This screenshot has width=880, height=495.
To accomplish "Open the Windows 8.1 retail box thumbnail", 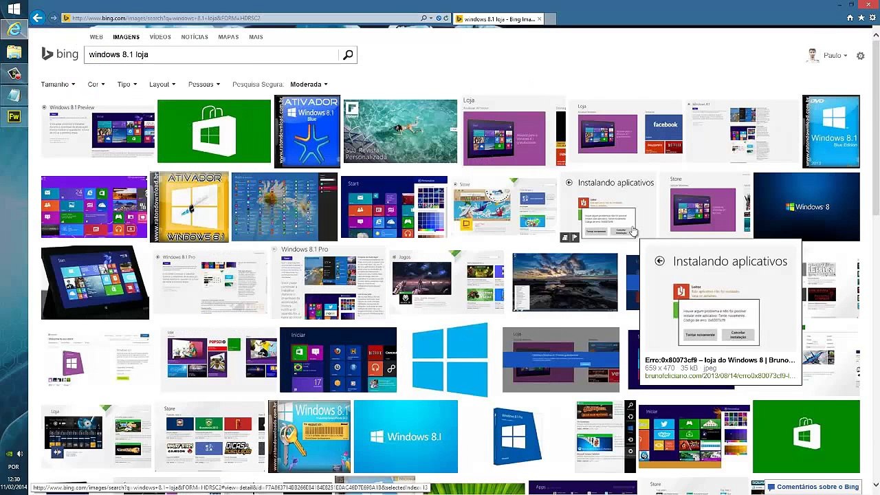I will click(516, 437).
